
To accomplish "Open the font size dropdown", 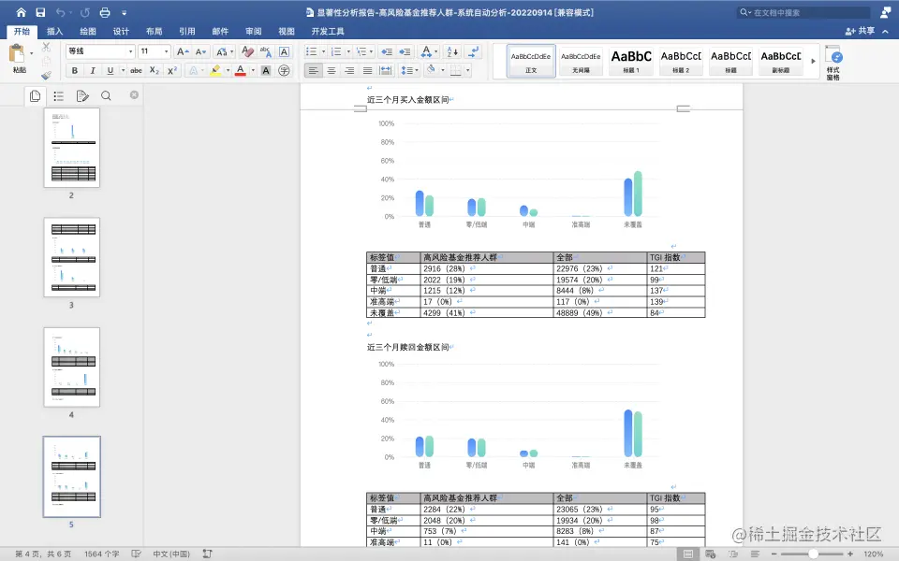I will (x=166, y=50).
